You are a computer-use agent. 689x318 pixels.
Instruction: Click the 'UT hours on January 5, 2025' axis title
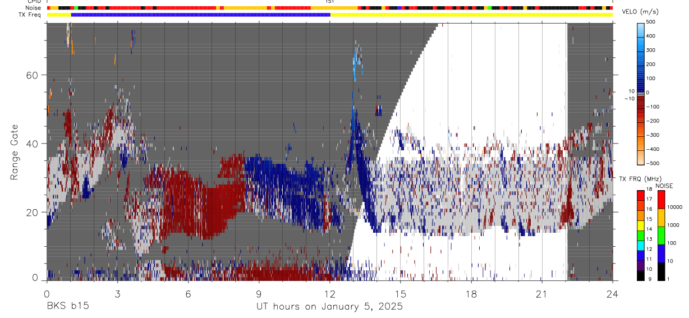[329, 307]
